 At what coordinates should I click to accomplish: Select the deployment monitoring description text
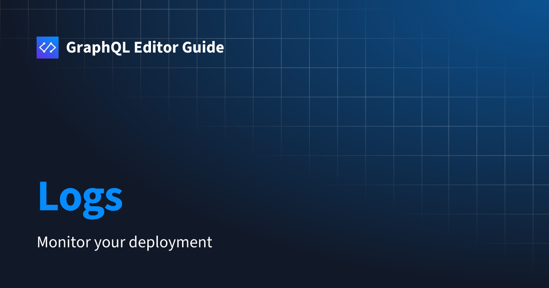(125, 242)
